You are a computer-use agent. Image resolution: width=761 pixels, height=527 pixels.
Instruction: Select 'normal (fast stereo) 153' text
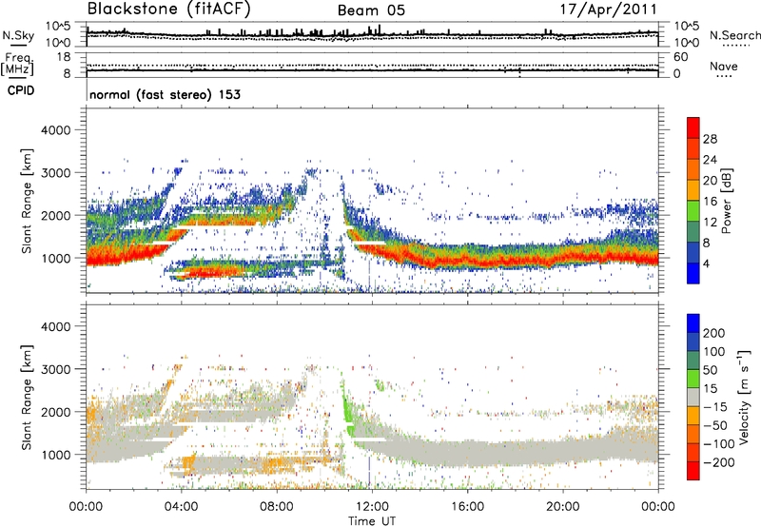point(165,94)
